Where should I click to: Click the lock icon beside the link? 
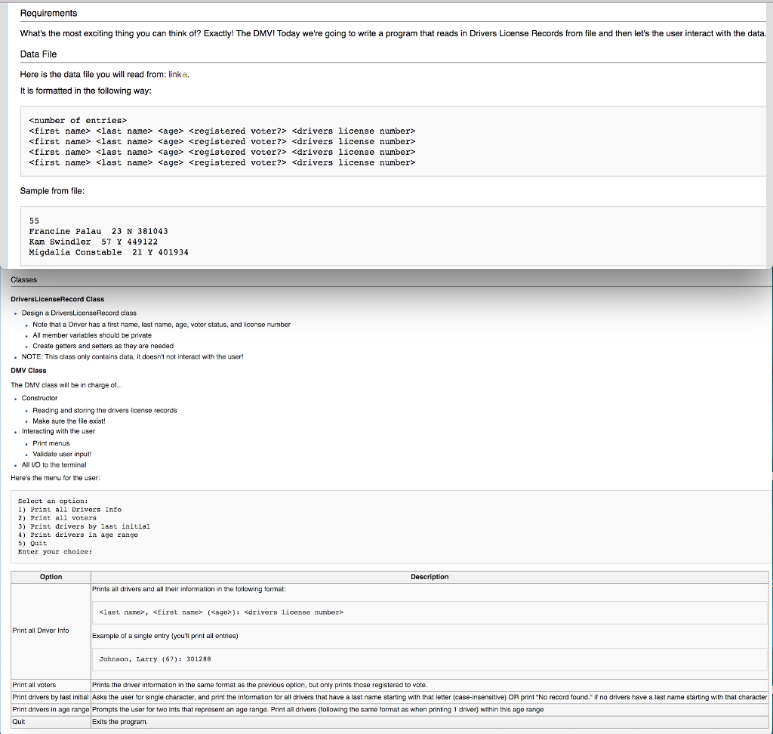pos(185,75)
